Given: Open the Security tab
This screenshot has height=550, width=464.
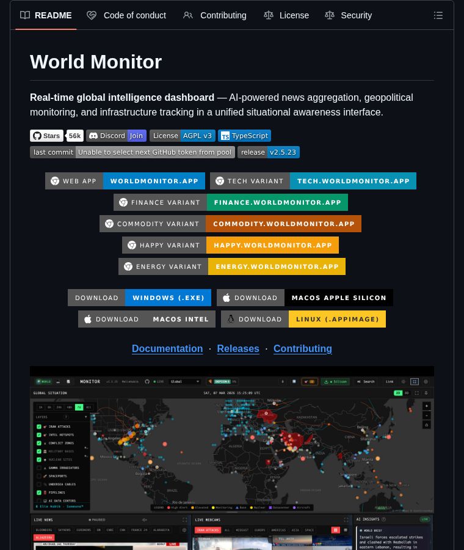Looking at the screenshot, I should (349, 15).
